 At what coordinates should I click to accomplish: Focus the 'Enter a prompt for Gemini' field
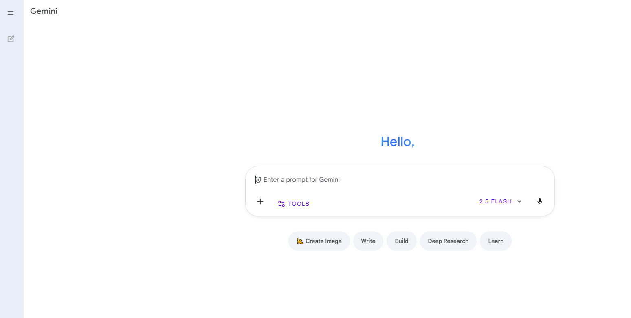coord(400,180)
